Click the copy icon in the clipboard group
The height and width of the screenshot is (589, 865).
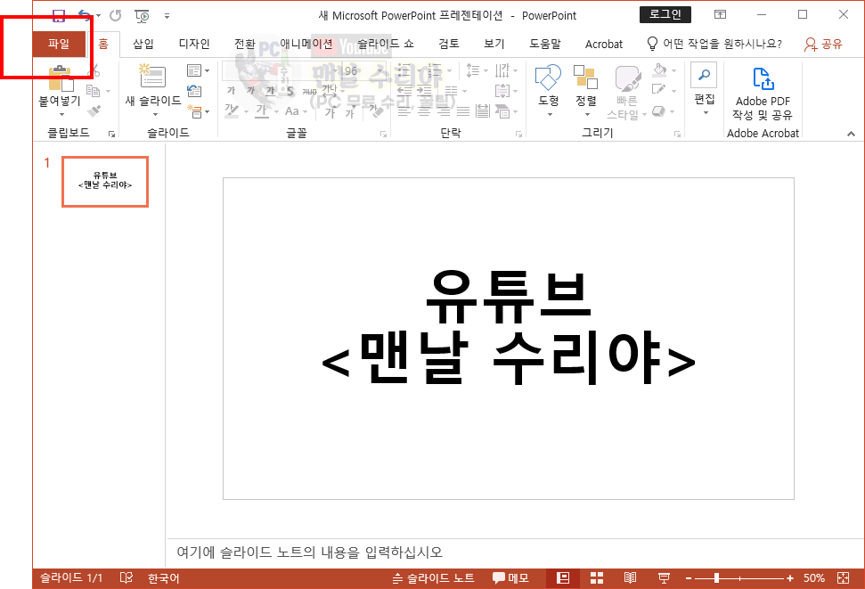click(x=94, y=91)
